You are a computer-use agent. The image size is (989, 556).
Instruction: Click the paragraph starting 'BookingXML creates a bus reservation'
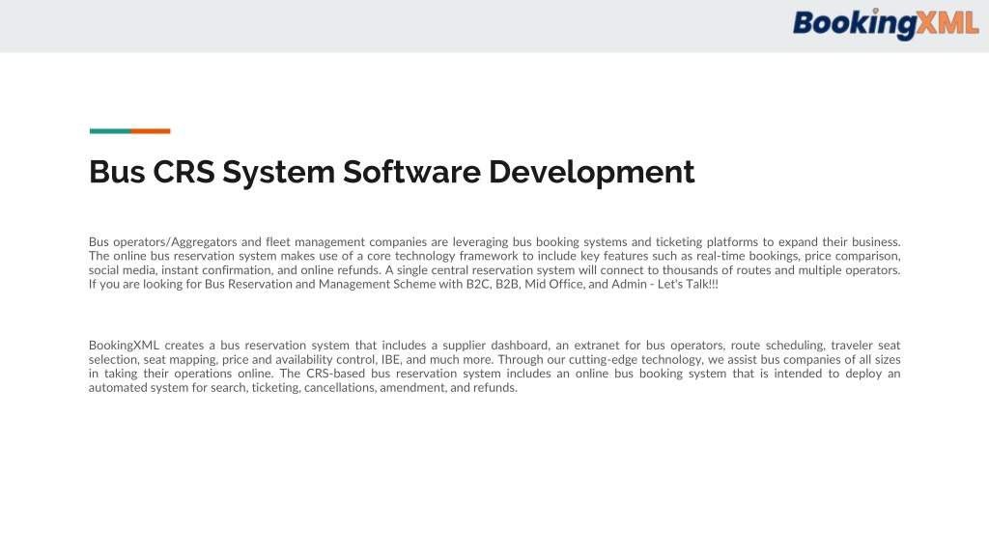[494, 366]
